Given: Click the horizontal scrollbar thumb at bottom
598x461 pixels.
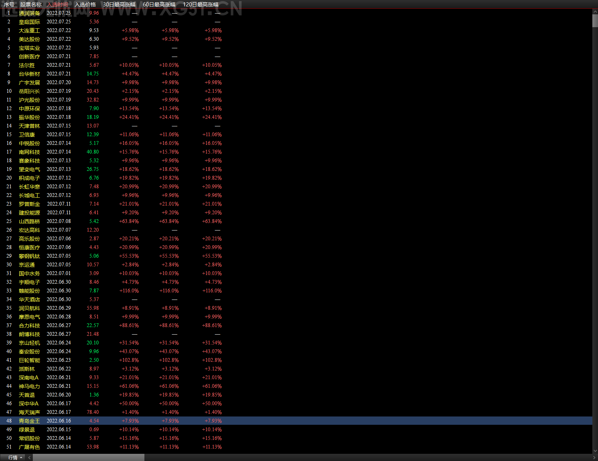Looking at the screenshot, I should [89, 458].
